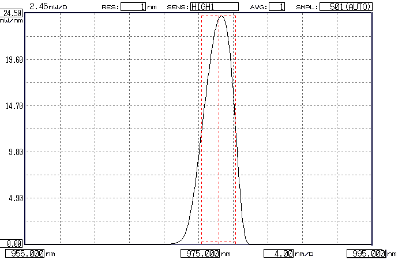
Task: Select the right red vertical marker line
Action: point(235,127)
